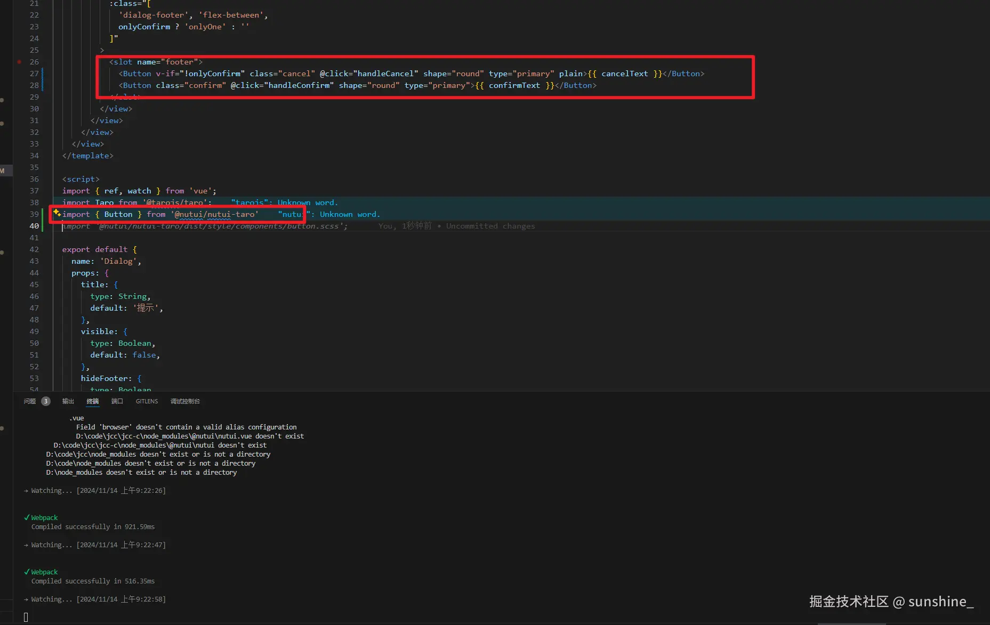
Task: Click the slot name="footer" tag
Action: [156, 62]
